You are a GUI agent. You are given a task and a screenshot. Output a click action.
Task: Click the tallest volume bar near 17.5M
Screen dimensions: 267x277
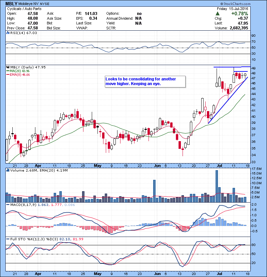tap(217, 186)
